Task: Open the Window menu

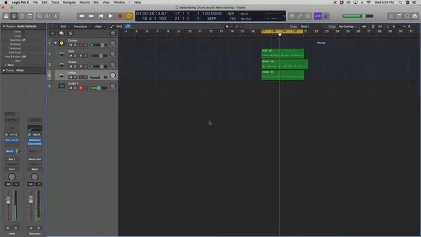Action: pos(119,3)
